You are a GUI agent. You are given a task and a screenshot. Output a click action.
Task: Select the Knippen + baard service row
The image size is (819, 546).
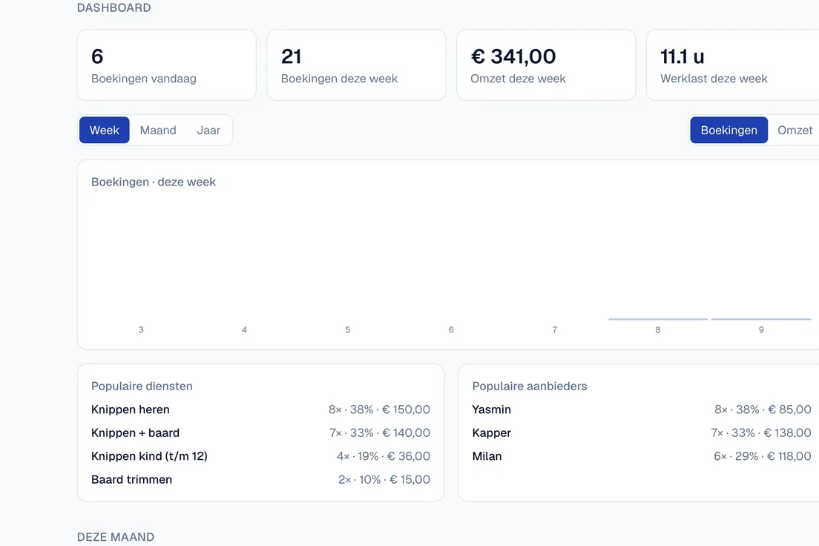(x=260, y=433)
